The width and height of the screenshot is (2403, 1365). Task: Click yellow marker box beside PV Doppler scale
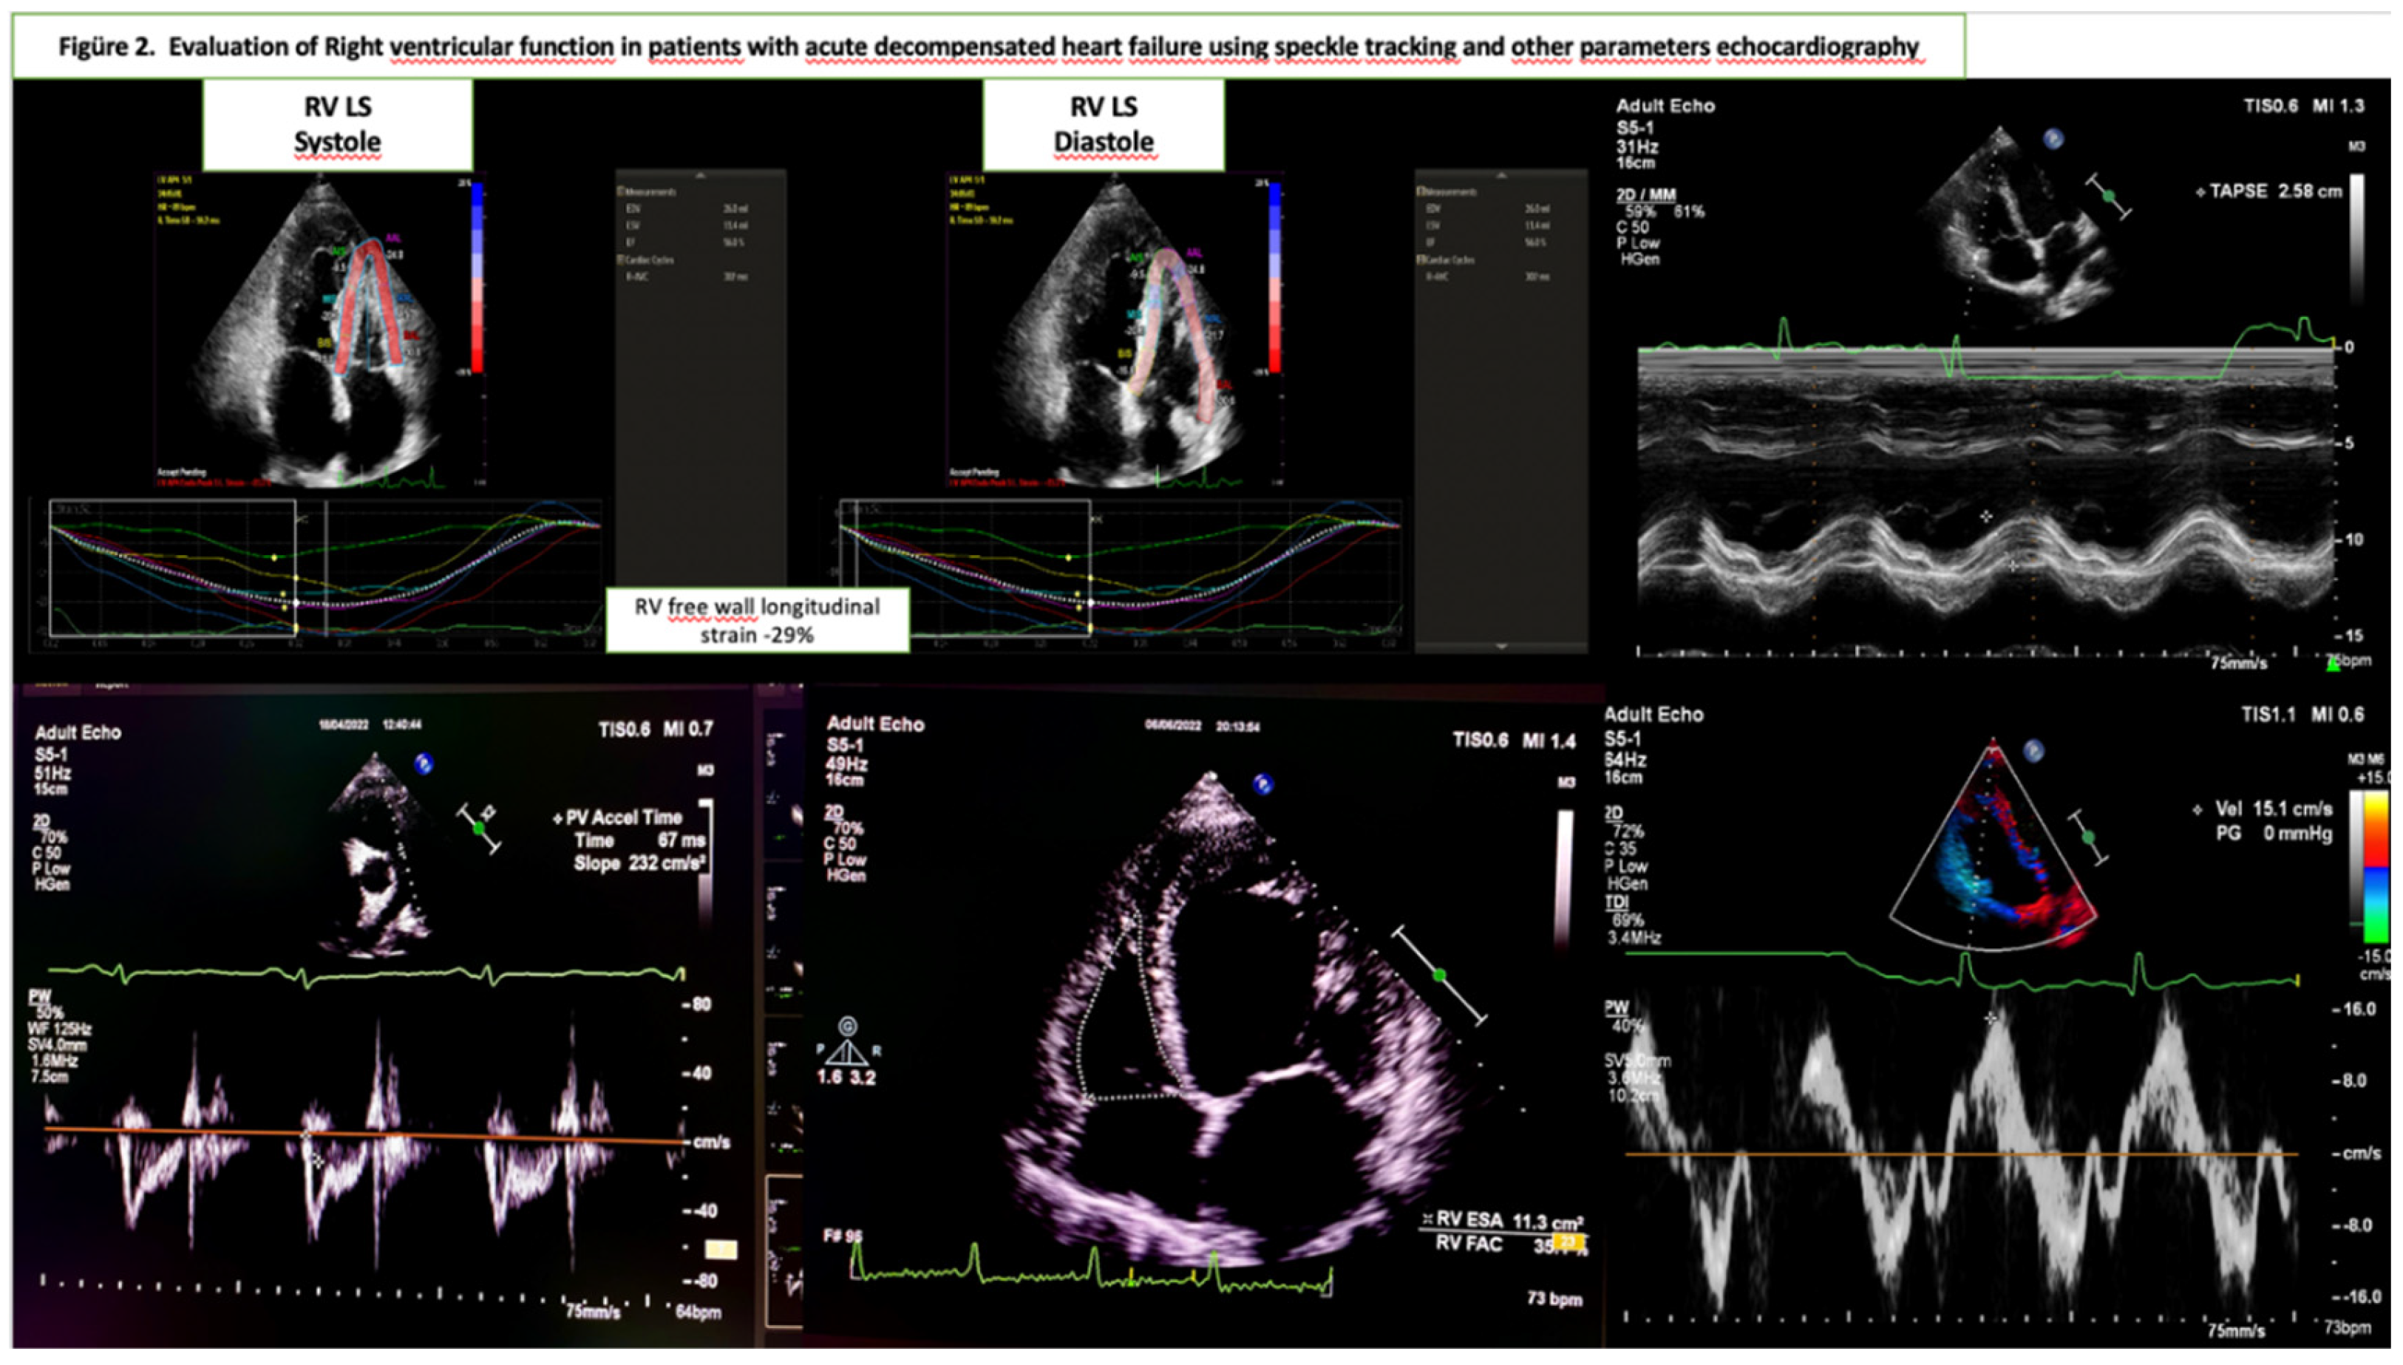(x=721, y=1250)
